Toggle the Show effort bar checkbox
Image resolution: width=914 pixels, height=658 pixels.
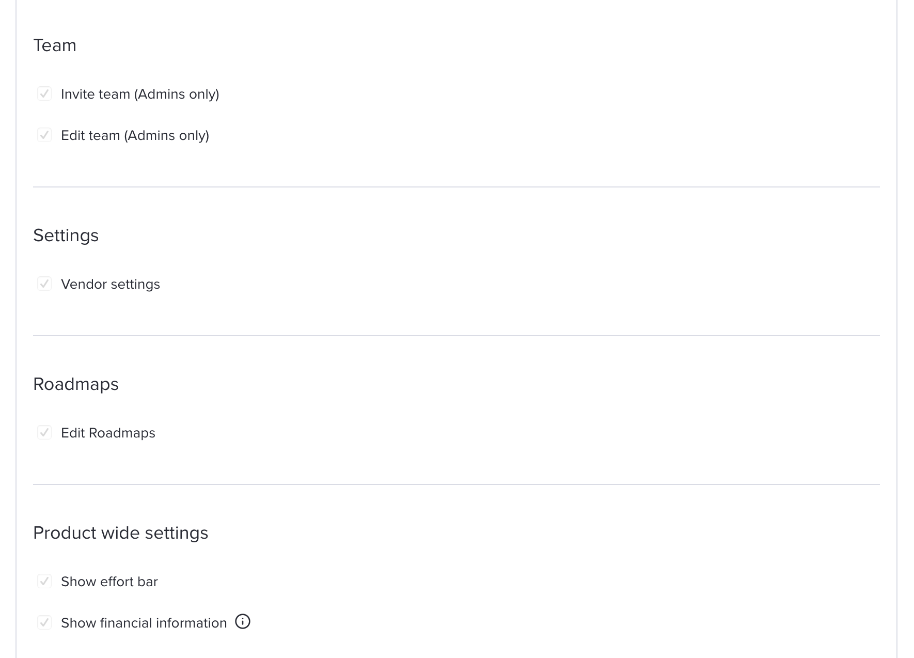pos(44,581)
